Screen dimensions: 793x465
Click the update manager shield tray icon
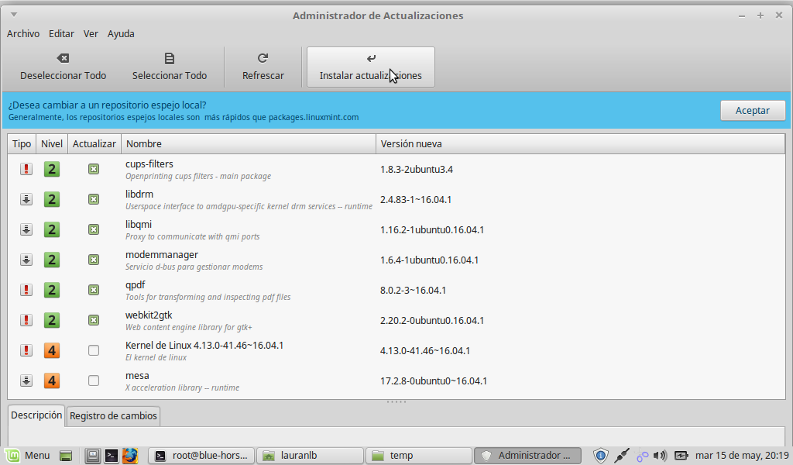[x=601, y=456]
